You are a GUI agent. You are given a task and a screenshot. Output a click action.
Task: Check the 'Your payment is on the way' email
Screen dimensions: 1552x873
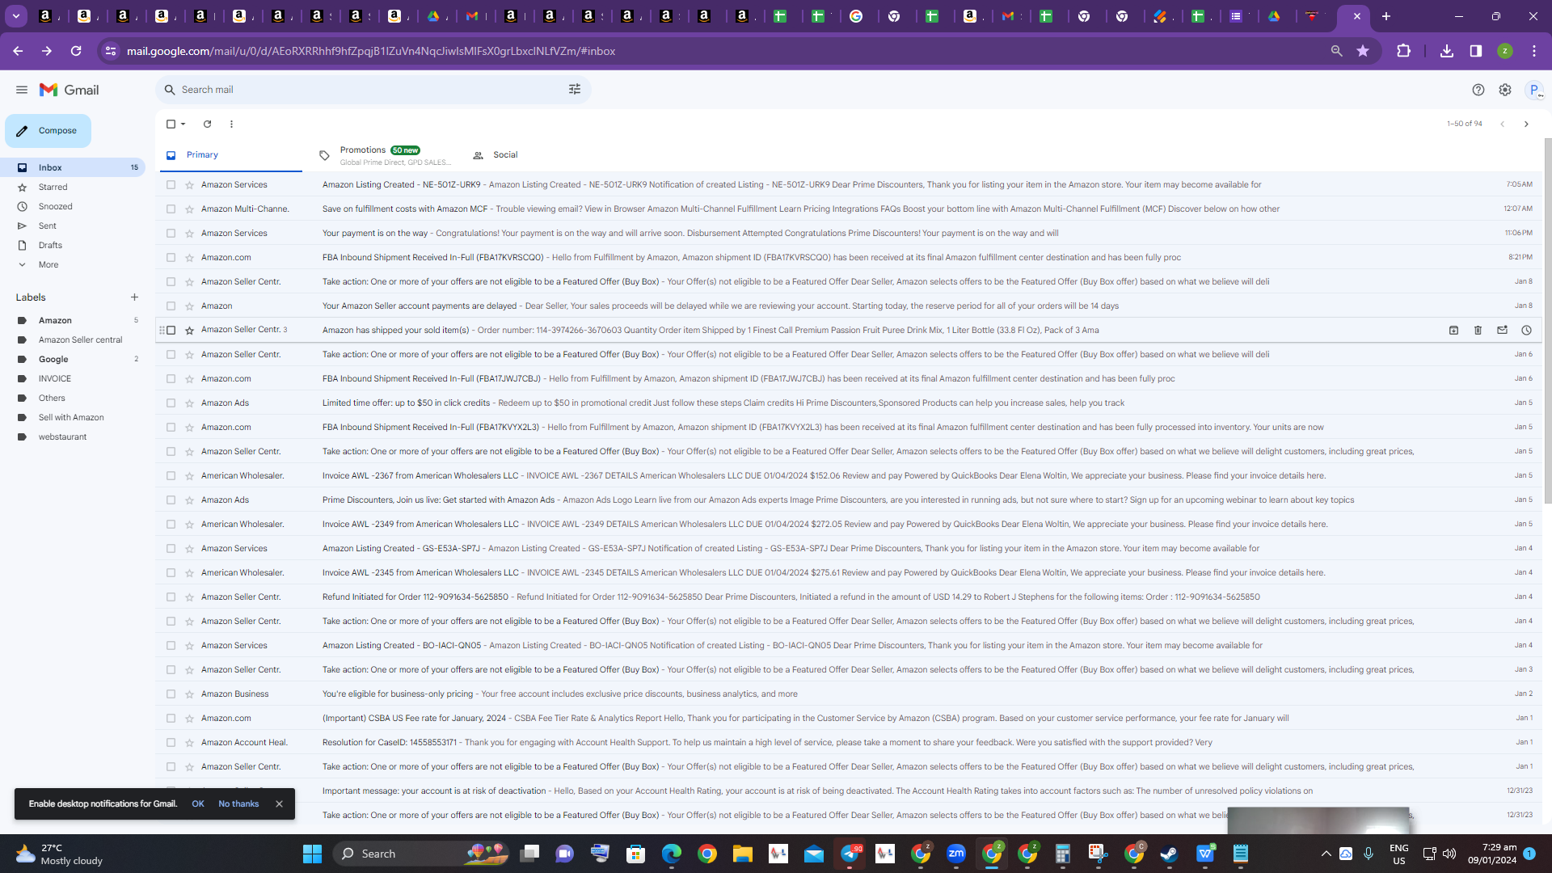(x=171, y=234)
